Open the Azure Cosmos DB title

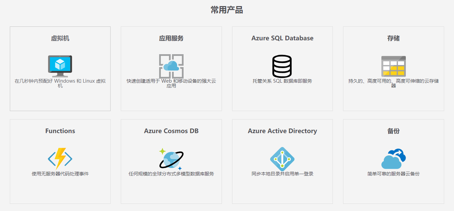(x=171, y=131)
